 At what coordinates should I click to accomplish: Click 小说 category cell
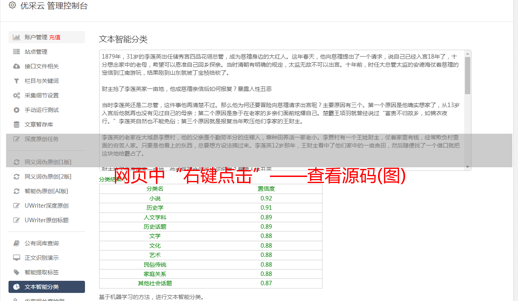155,198
